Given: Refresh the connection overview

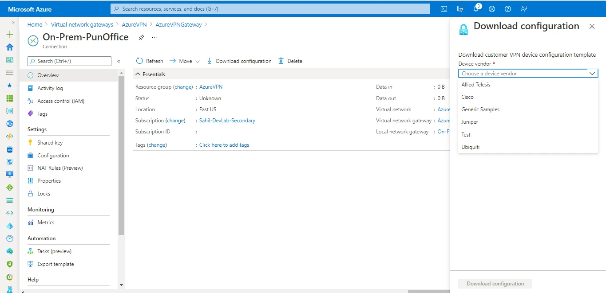Looking at the screenshot, I should 149,61.
